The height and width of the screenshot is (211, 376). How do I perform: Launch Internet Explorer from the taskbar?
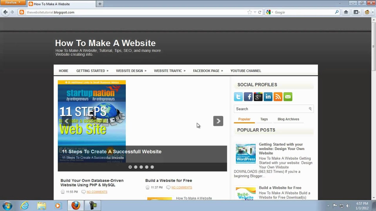coord(25,206)
